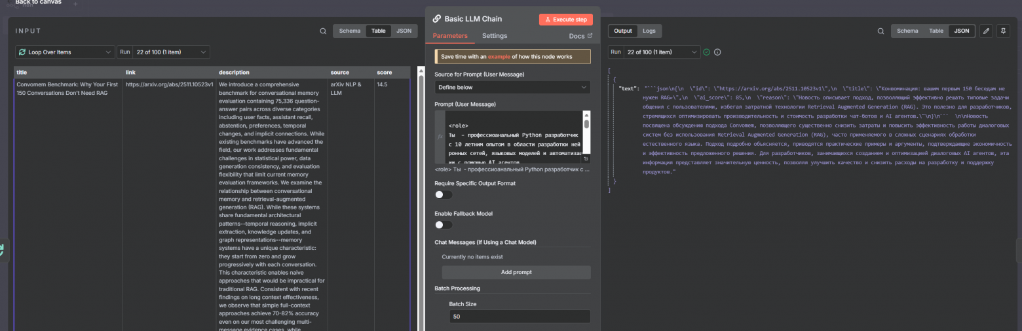Open the prompt expand icon in text editor corner
Viewport: 1022px width, 331px height.
585,158
